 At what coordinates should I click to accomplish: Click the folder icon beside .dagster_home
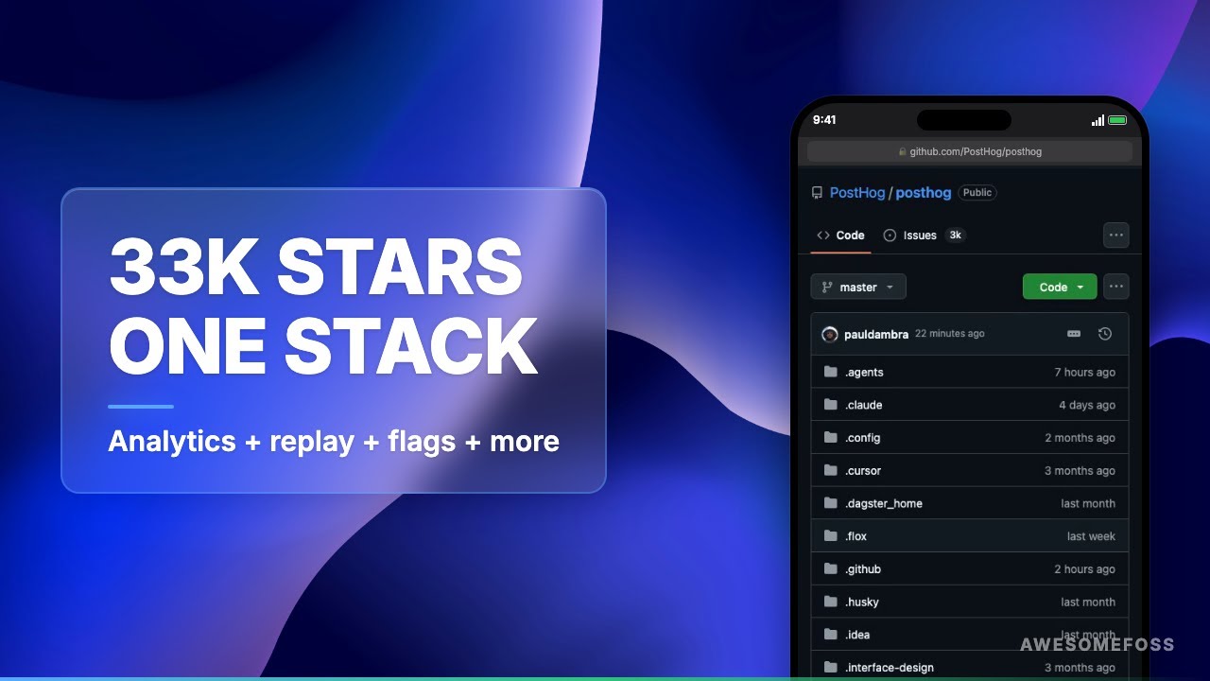coord(830,503)
